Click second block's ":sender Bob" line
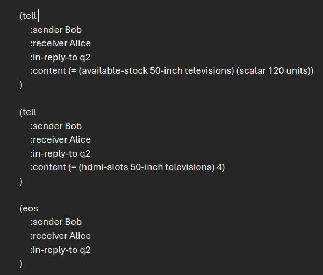The height and width of the screenshot is (275, 323). pyautogui.click(x=56, y=126)
